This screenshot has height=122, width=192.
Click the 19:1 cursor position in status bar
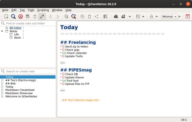(x=184, y=120)
